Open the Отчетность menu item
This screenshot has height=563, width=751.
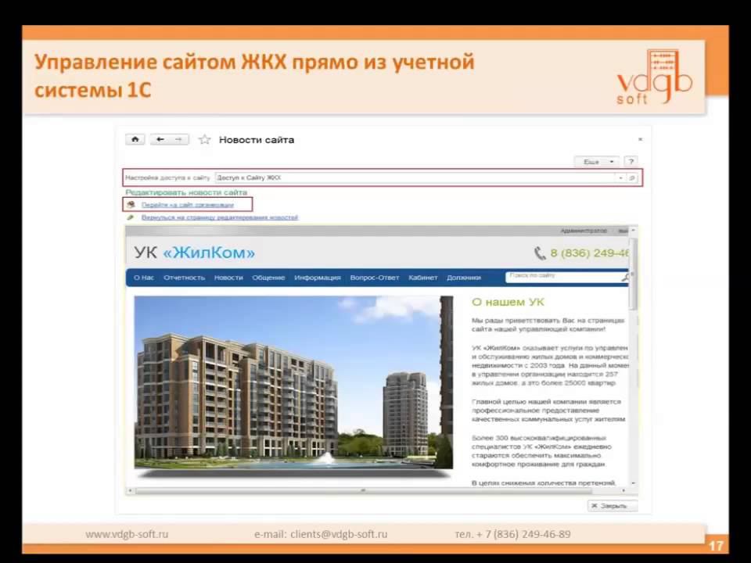point(184,278)
